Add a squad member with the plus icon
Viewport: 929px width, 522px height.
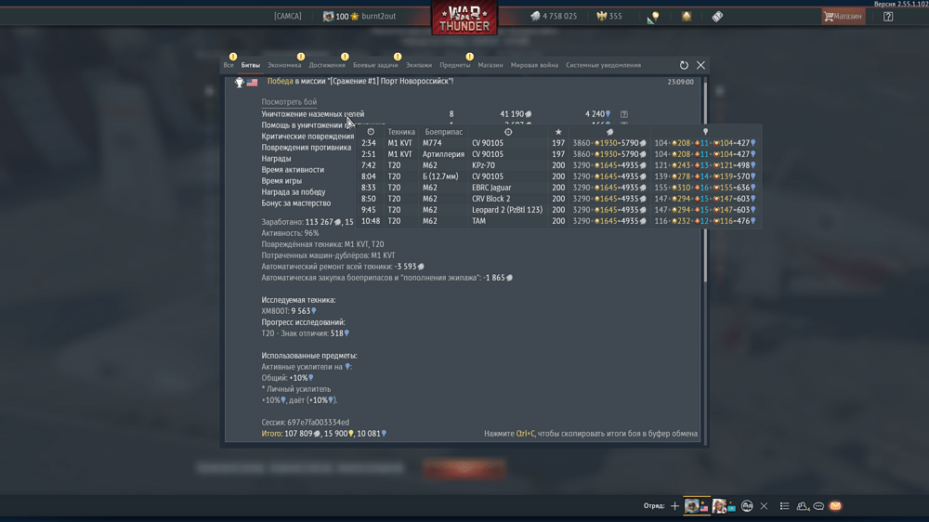click(674, 506)
